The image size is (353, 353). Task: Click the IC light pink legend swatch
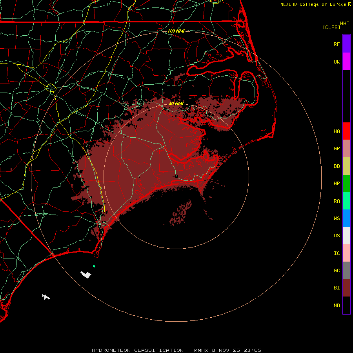346,253
